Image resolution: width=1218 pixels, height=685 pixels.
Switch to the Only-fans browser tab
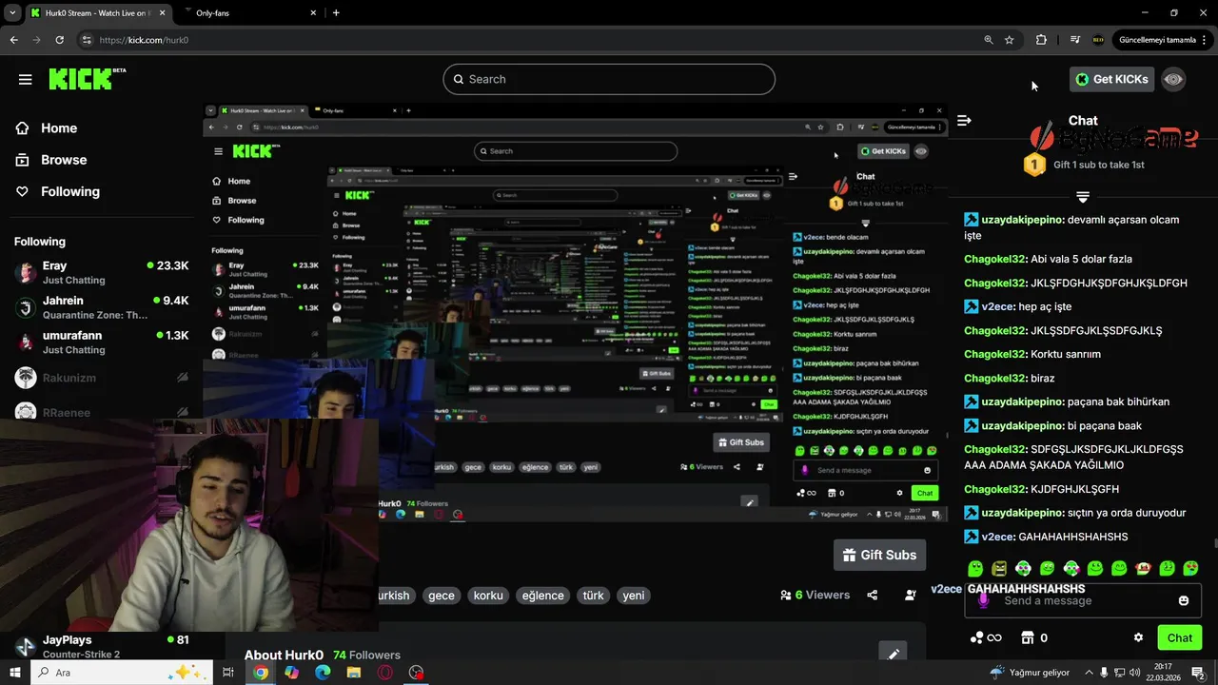(249, 13)
